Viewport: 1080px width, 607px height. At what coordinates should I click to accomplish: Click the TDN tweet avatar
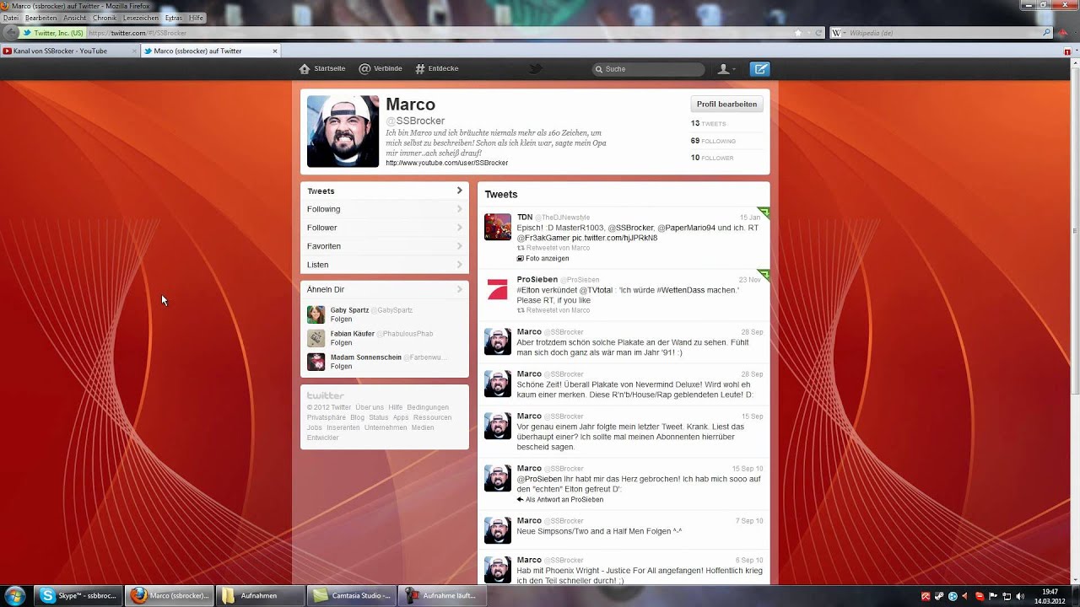498,227
